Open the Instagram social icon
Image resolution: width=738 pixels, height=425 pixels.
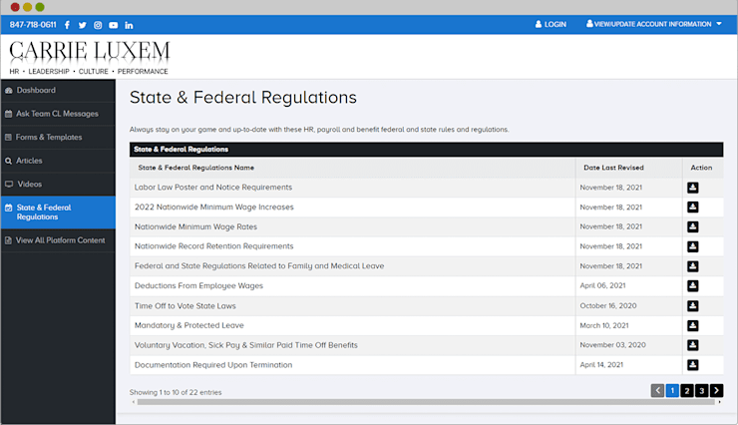click(98, 25)
